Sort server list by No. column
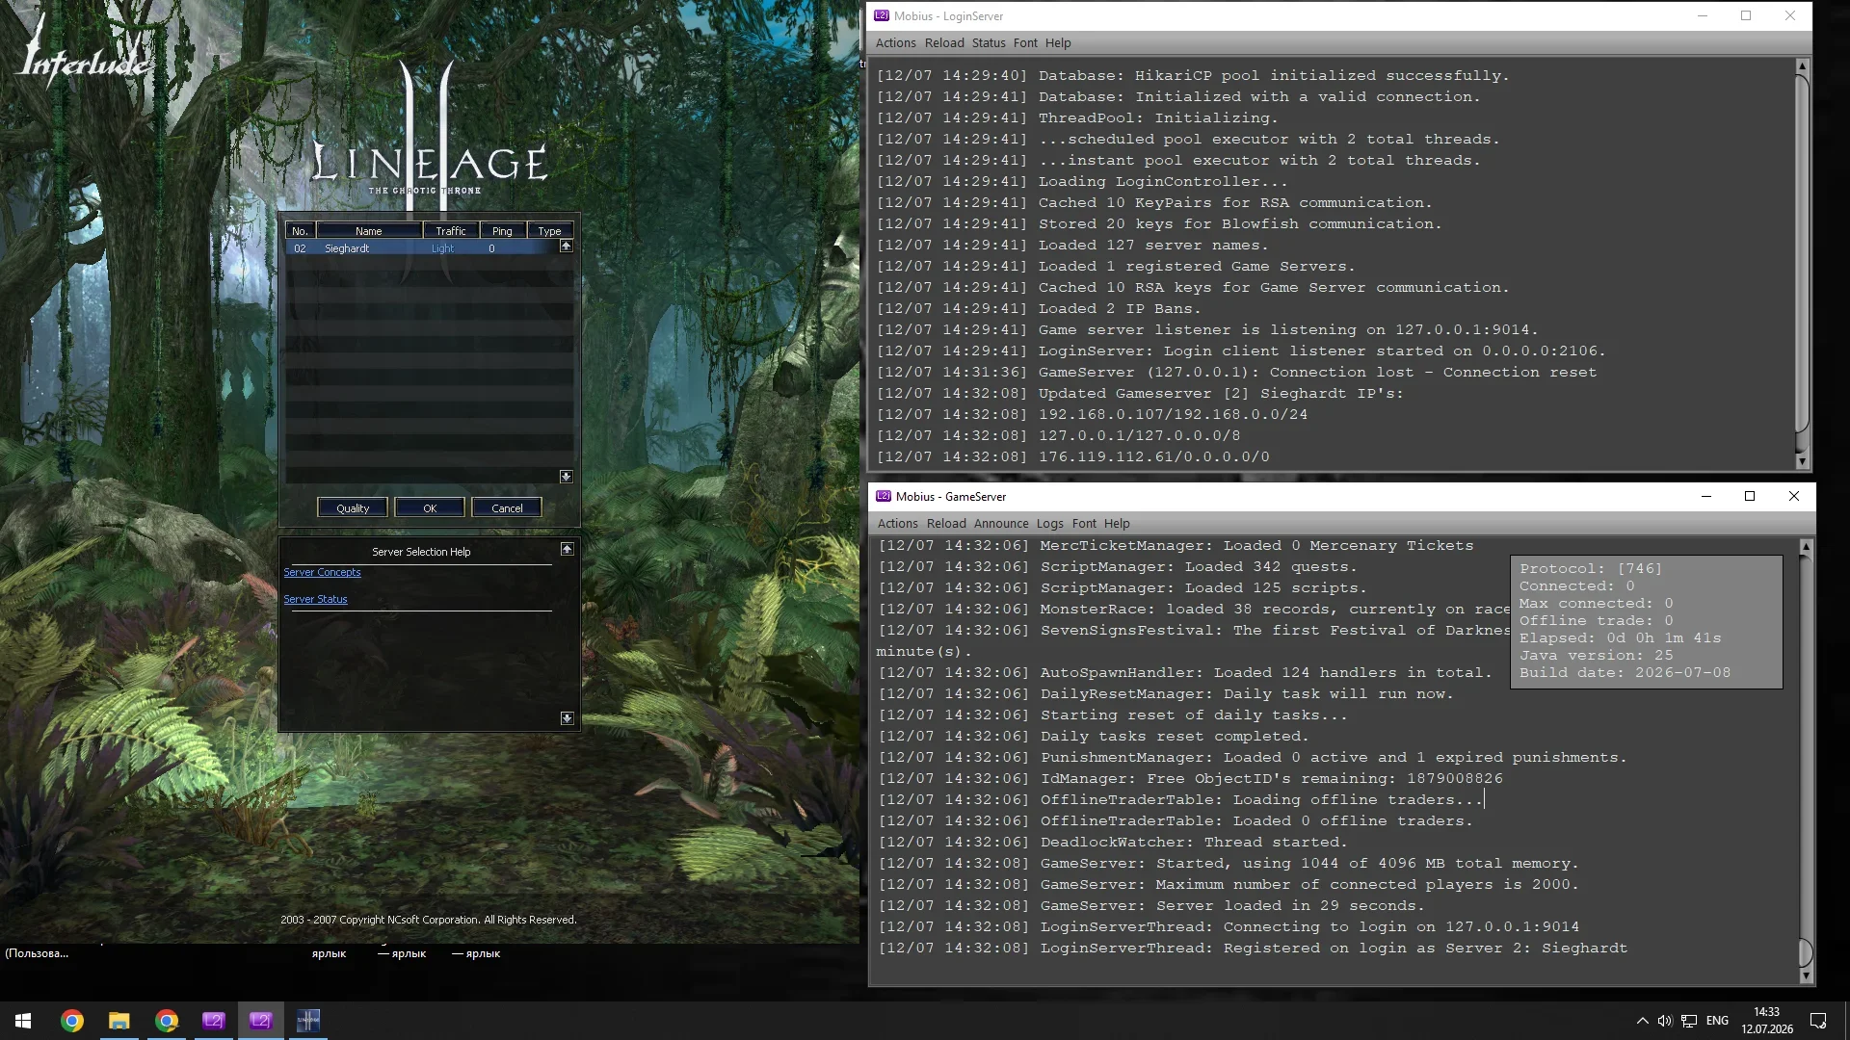Image resolution: width=1850 pixels, height=1040 pixels. click(x=301, y=231)
